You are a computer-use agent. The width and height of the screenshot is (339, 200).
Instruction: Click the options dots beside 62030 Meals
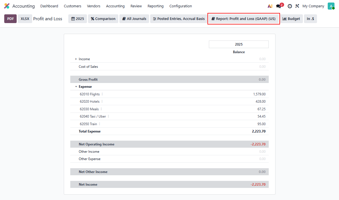click(x=101, y=109)
